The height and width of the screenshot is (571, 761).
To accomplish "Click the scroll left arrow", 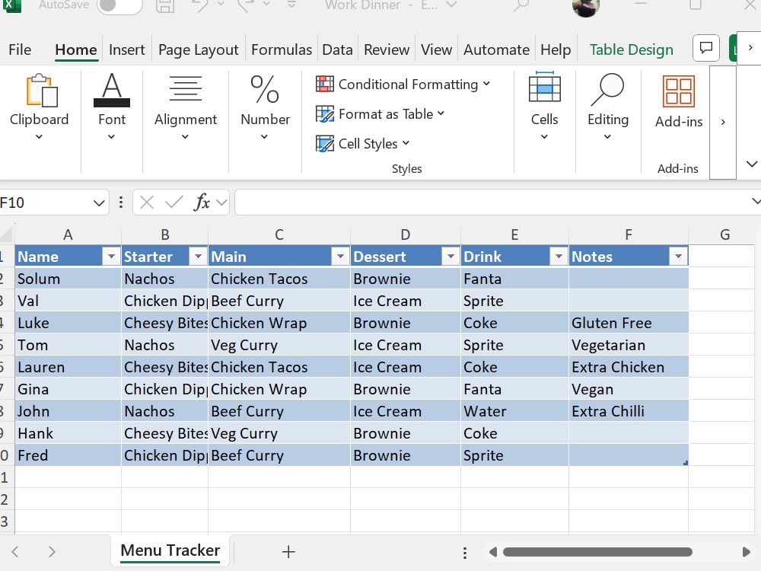I will click(493, 552).
